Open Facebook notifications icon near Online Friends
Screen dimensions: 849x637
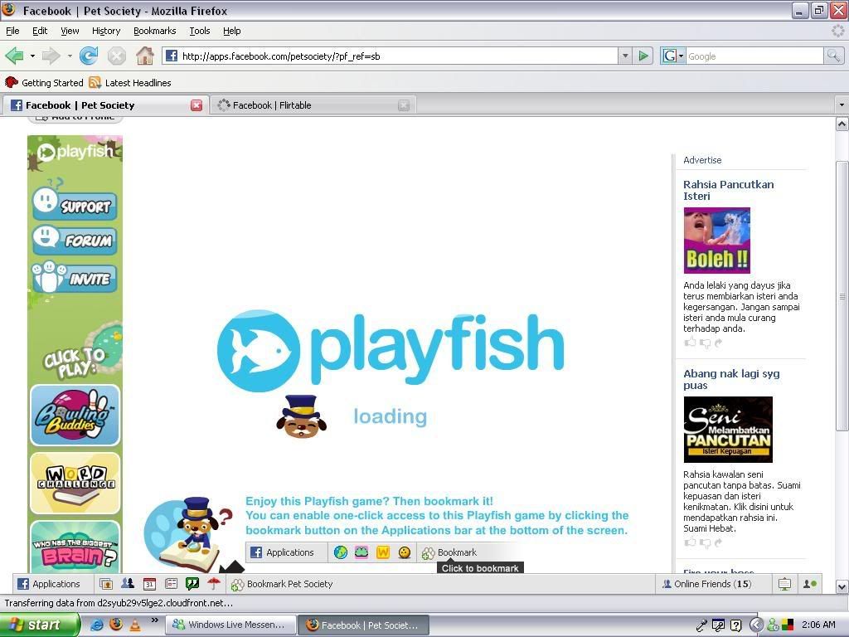(784, 584)
